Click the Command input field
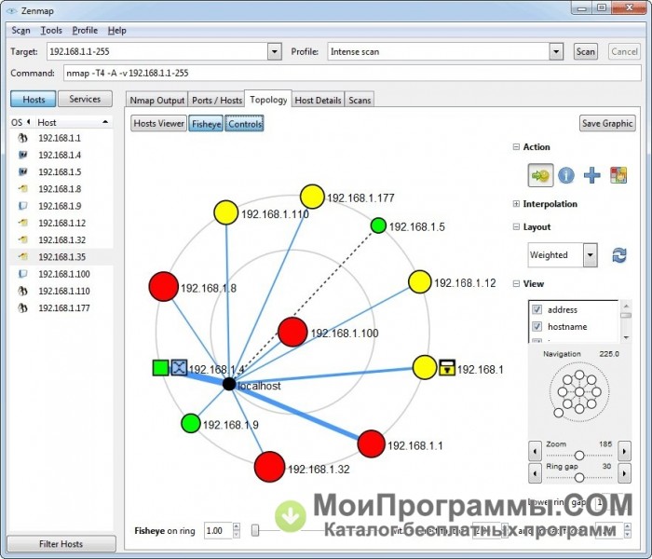652x559 pixels. click(352, 74)
